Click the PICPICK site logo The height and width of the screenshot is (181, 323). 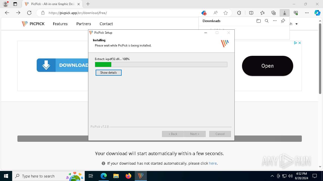(33, 24)
